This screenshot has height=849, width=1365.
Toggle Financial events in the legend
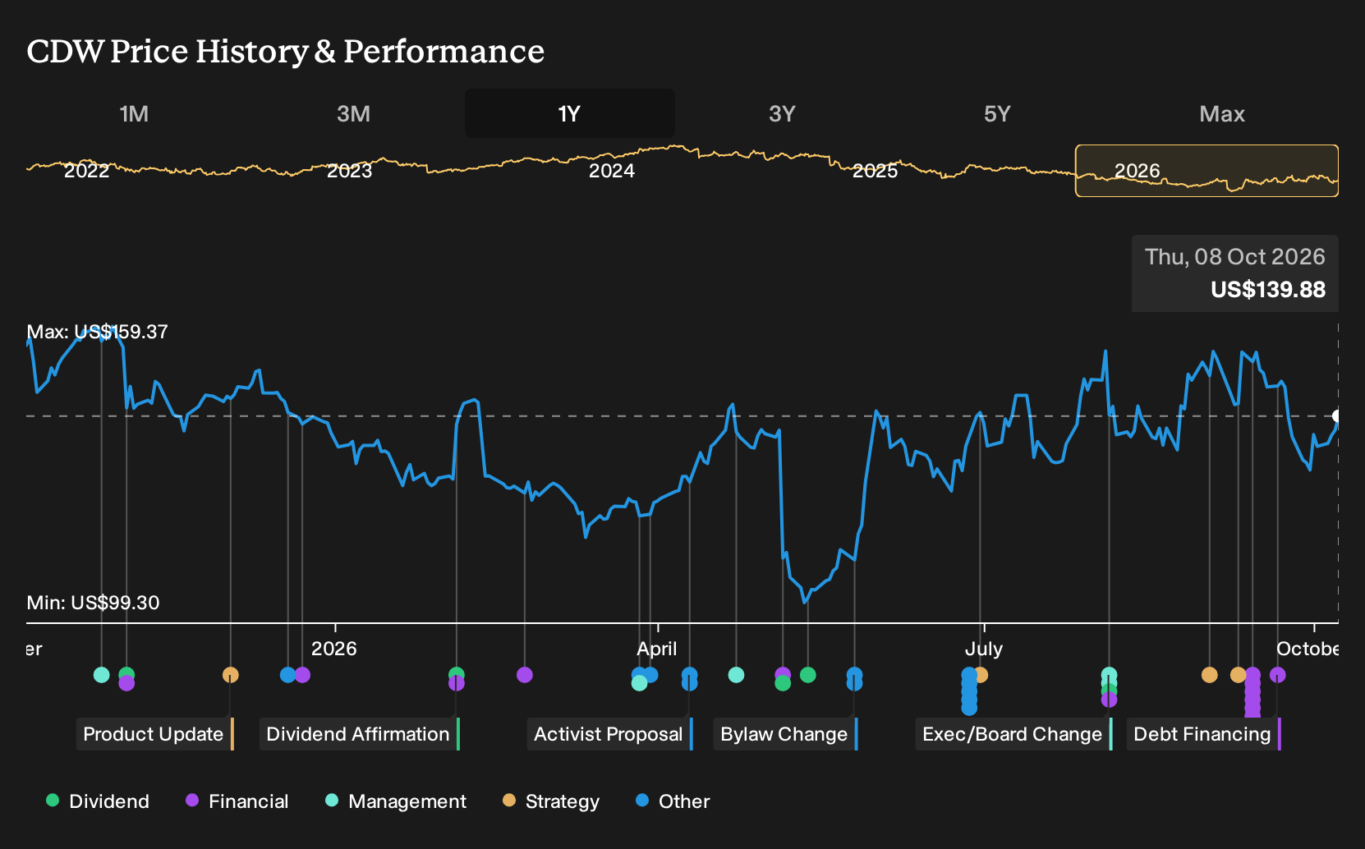click(237, 801)
